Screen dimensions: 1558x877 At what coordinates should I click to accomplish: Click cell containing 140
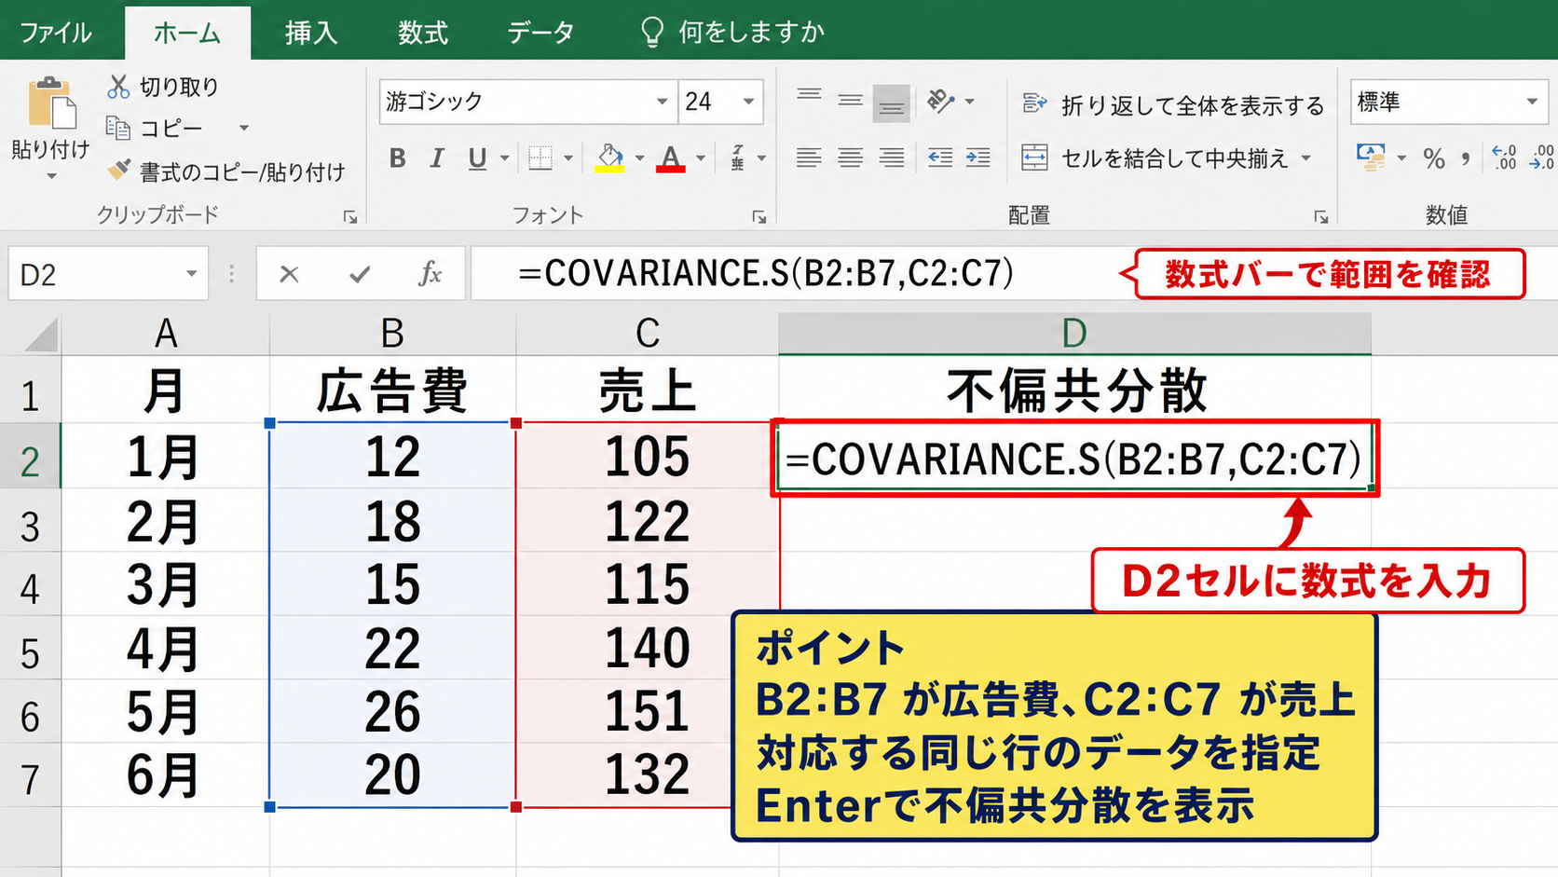[x=648, y=648]
